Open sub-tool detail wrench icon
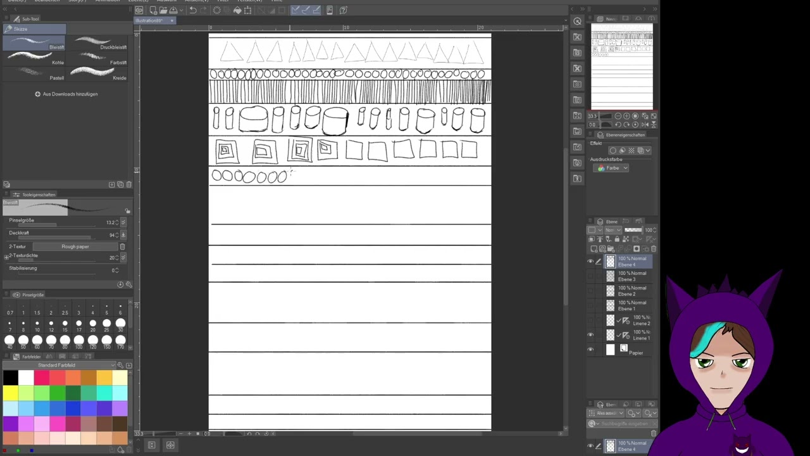Screen dimensions: 810x456 (x=128, y=284)
